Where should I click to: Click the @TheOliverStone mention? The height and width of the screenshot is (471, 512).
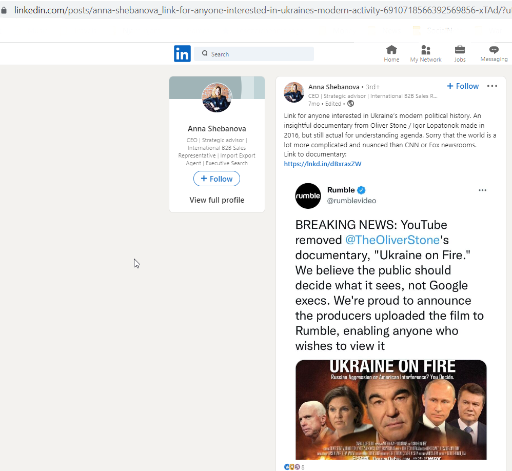coord(392,240)
